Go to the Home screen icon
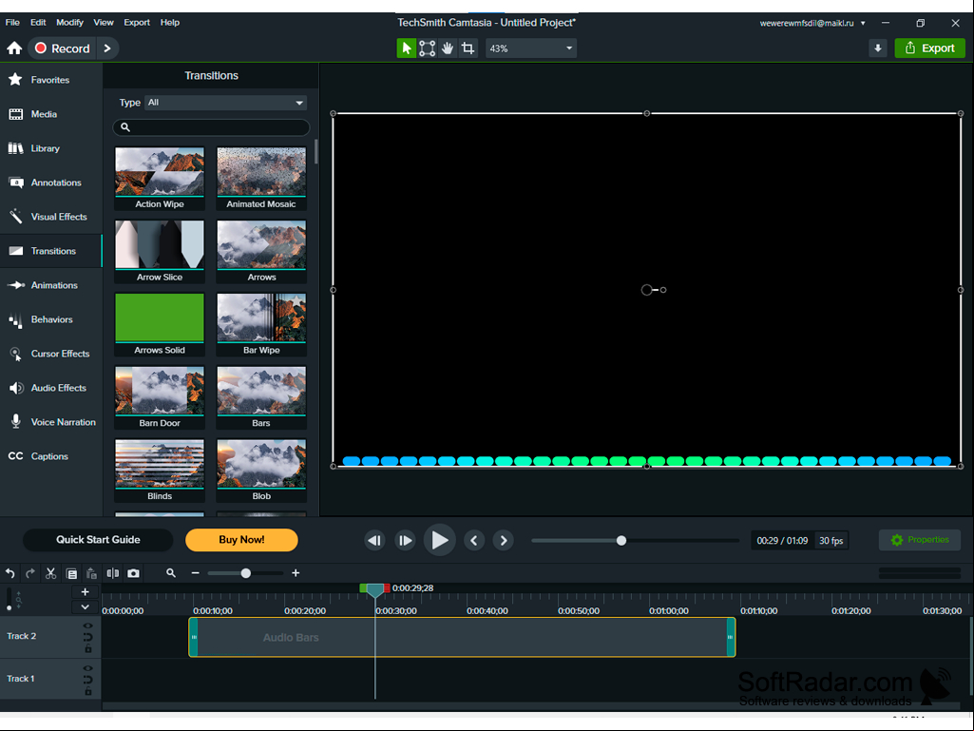974x731 pixels. pyautogui.click(x=14, y=48)
